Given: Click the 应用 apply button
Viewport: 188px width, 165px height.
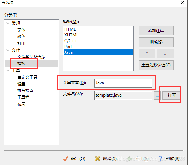Looking at the screenshot, I should tap(138, 159).
